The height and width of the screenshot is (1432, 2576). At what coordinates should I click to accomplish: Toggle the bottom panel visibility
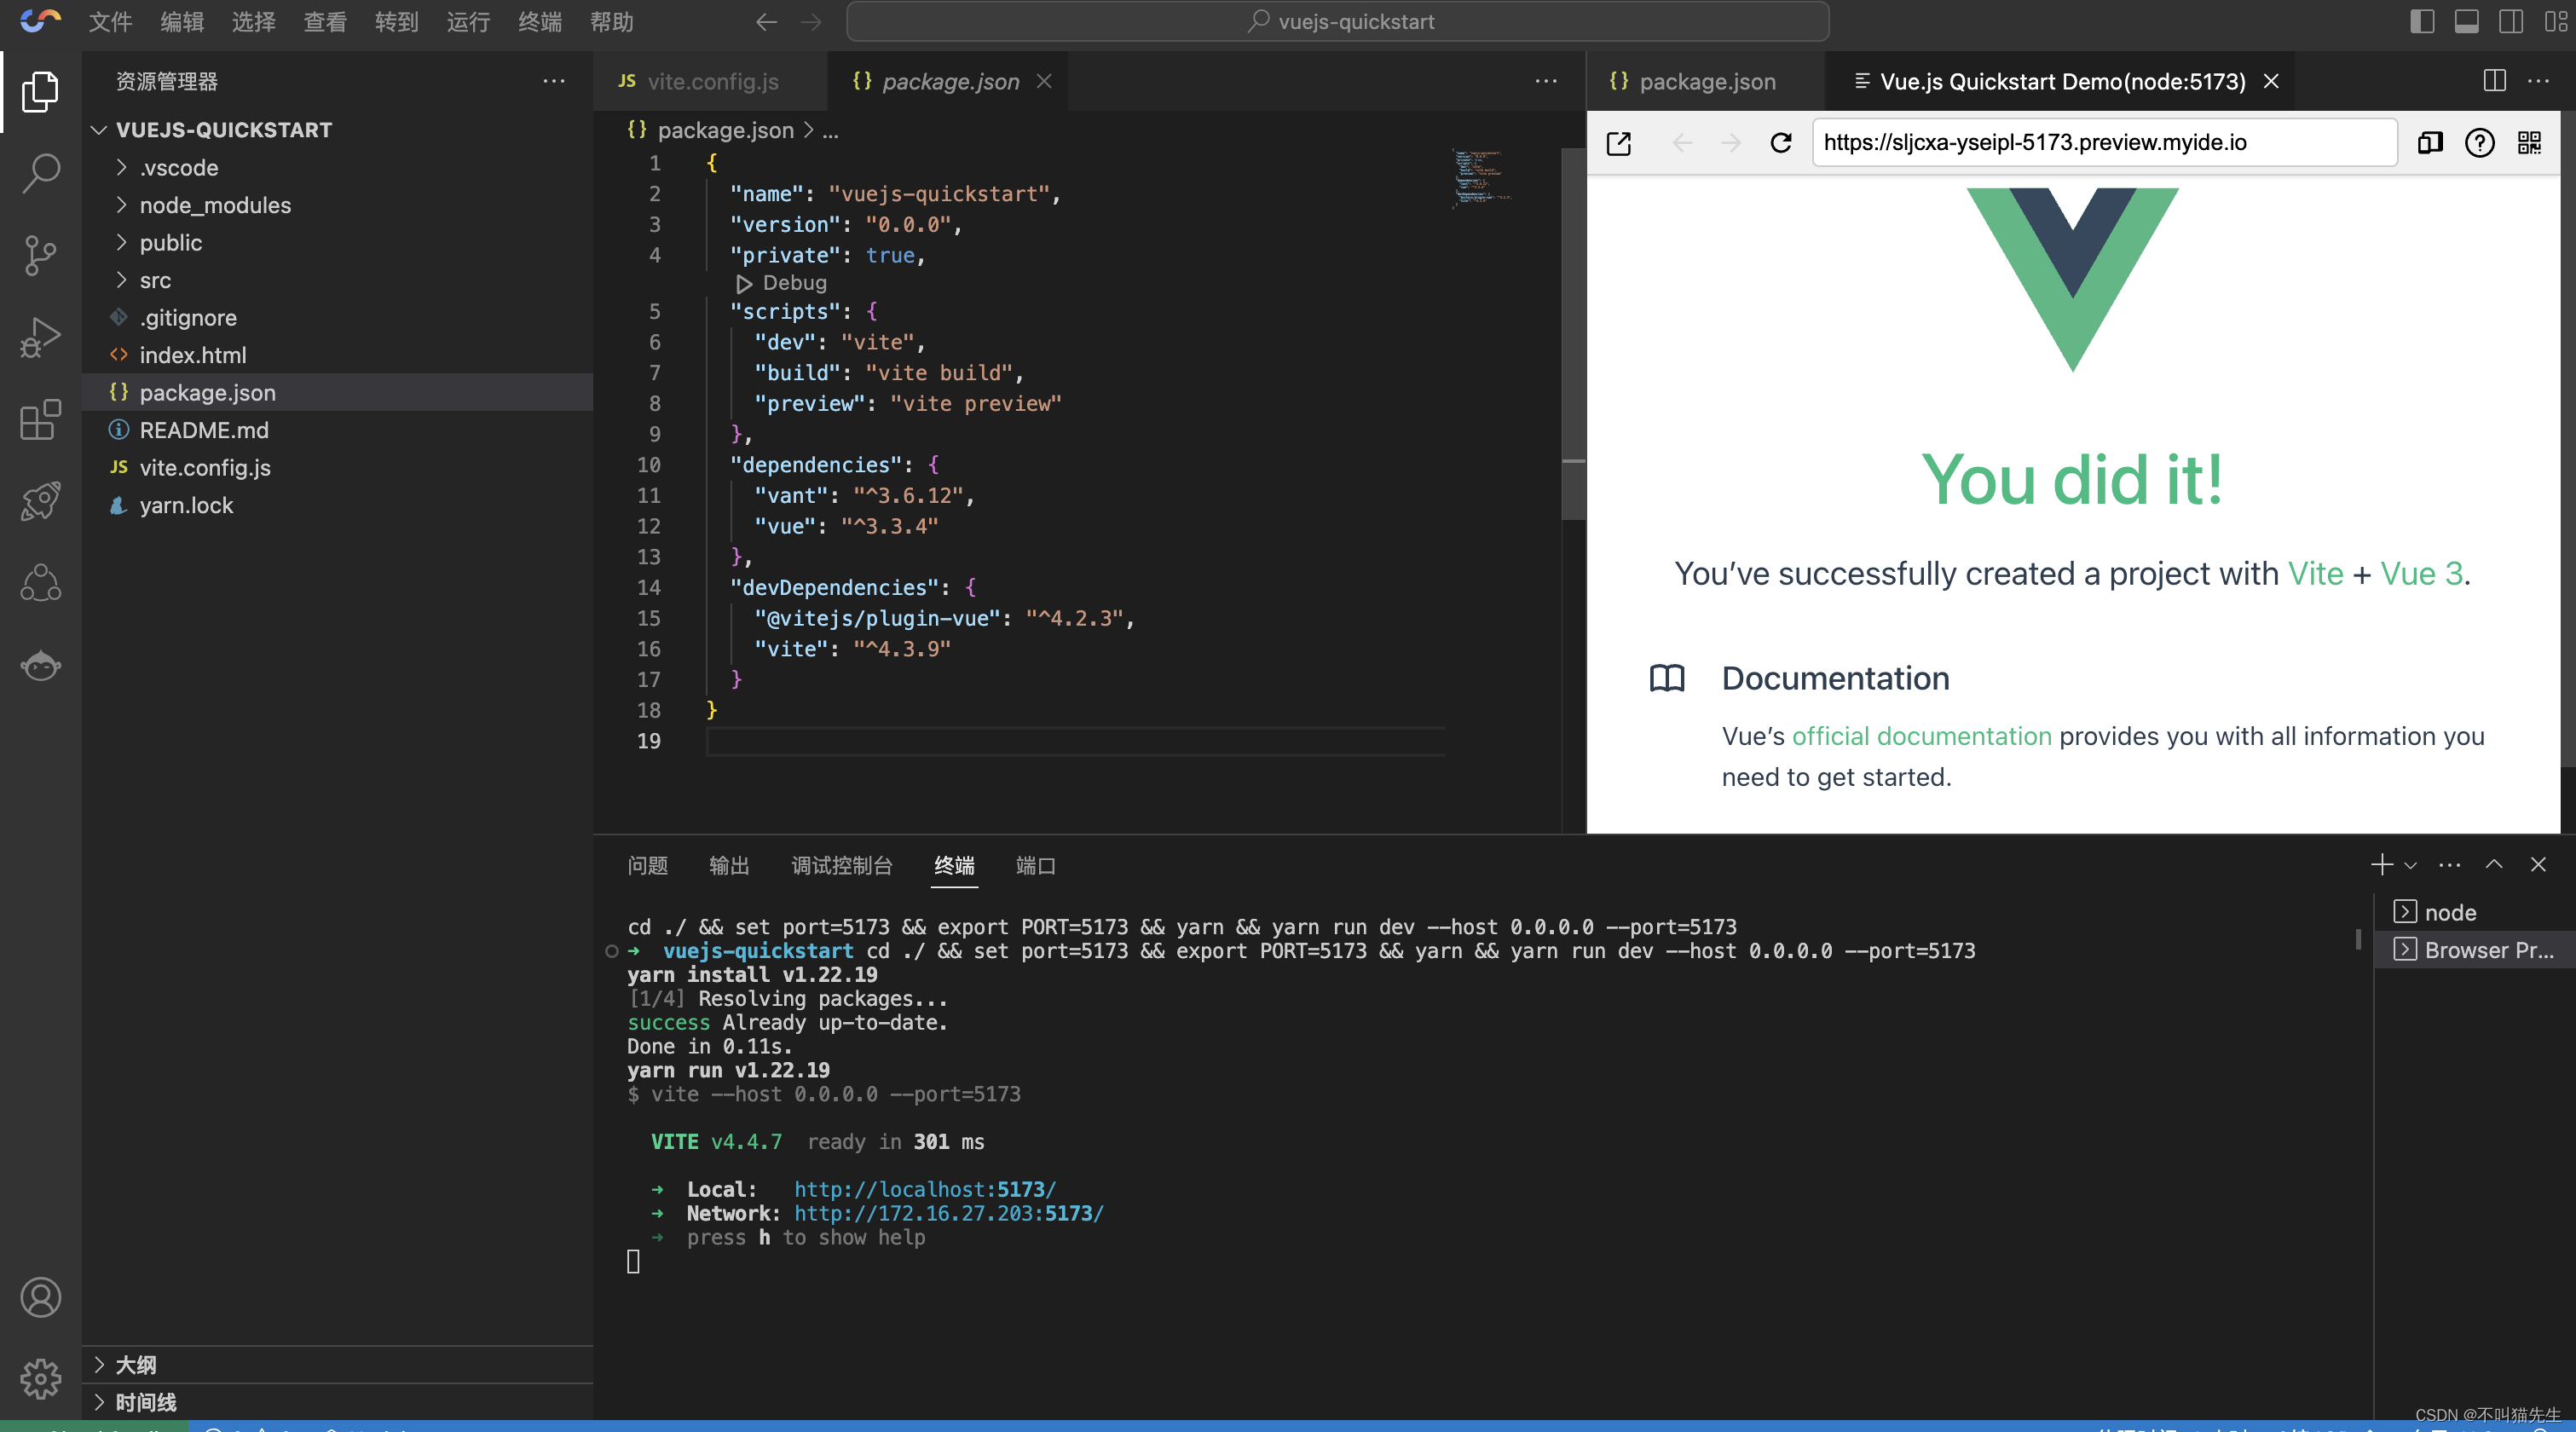pos(2467,22)
